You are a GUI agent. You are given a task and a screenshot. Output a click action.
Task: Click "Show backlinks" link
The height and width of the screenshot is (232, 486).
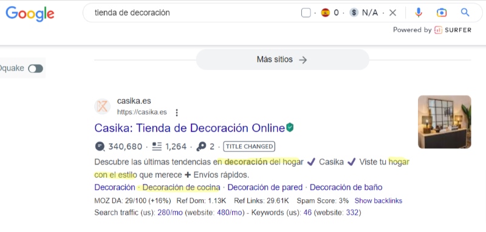[x=378, y=200]
